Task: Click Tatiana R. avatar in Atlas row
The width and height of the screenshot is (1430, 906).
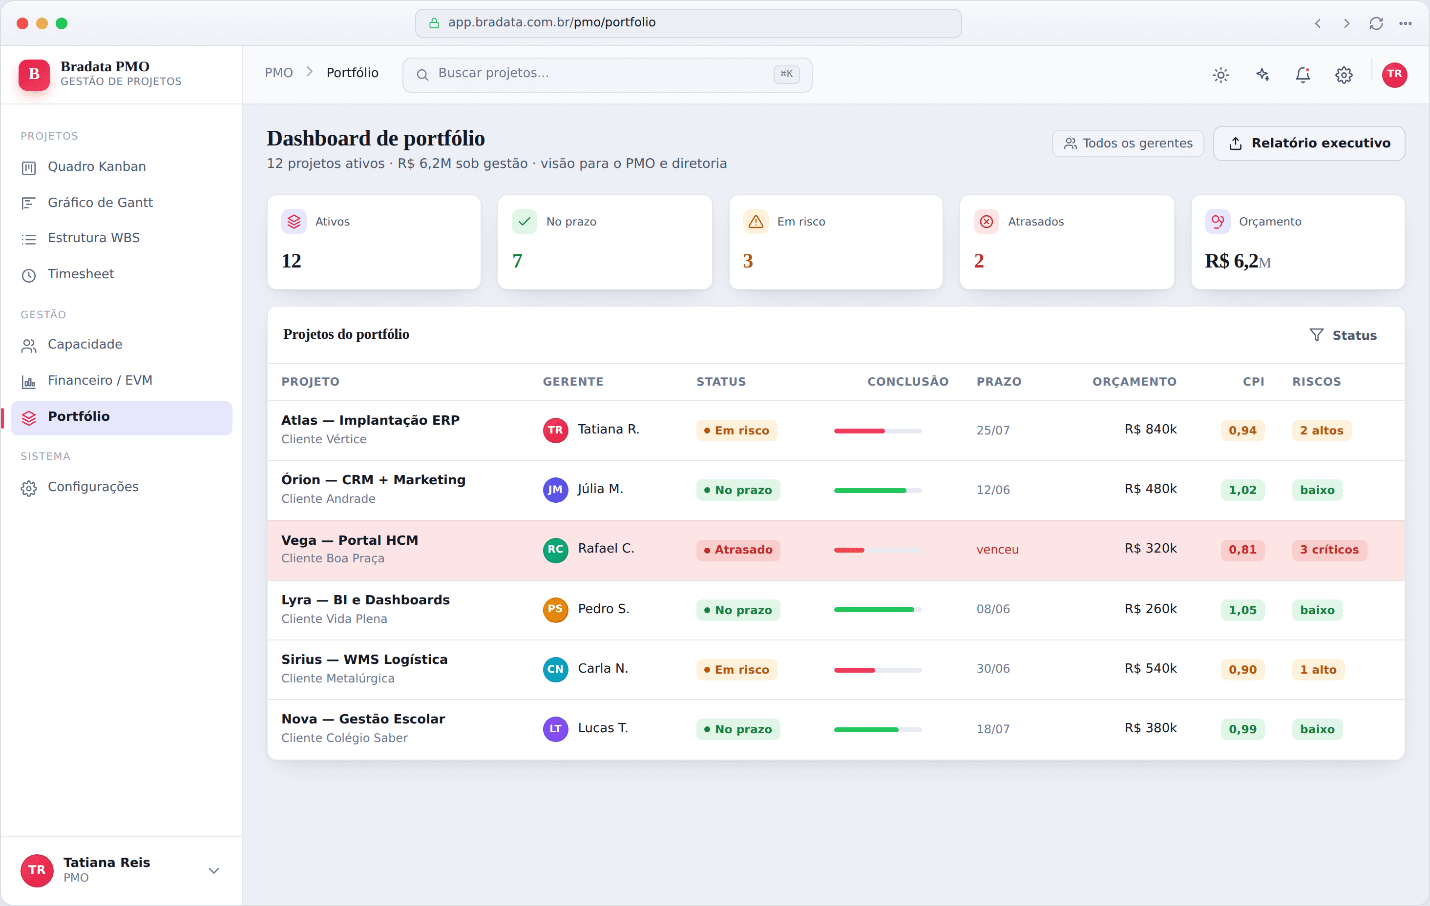Action: coord(555,431)
